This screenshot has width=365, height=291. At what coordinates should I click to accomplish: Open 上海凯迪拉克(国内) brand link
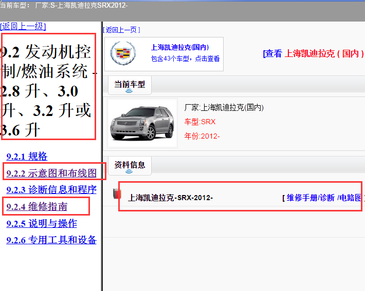[180, 47]
